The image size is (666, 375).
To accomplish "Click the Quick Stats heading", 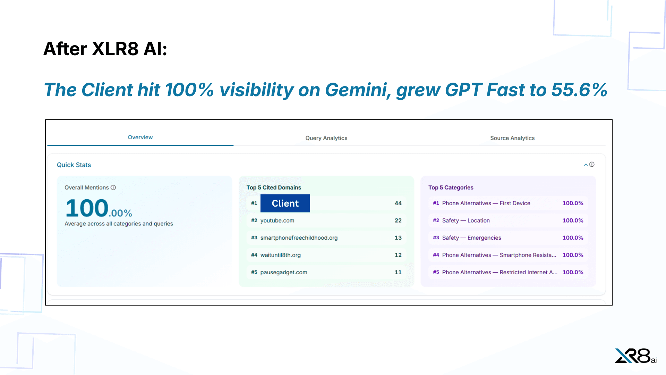I will pyautogui.click(x=74, y=165).
